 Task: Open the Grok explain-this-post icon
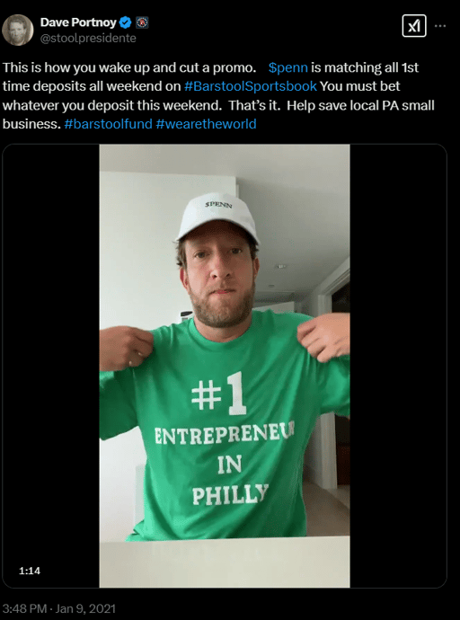click(414, 26)
